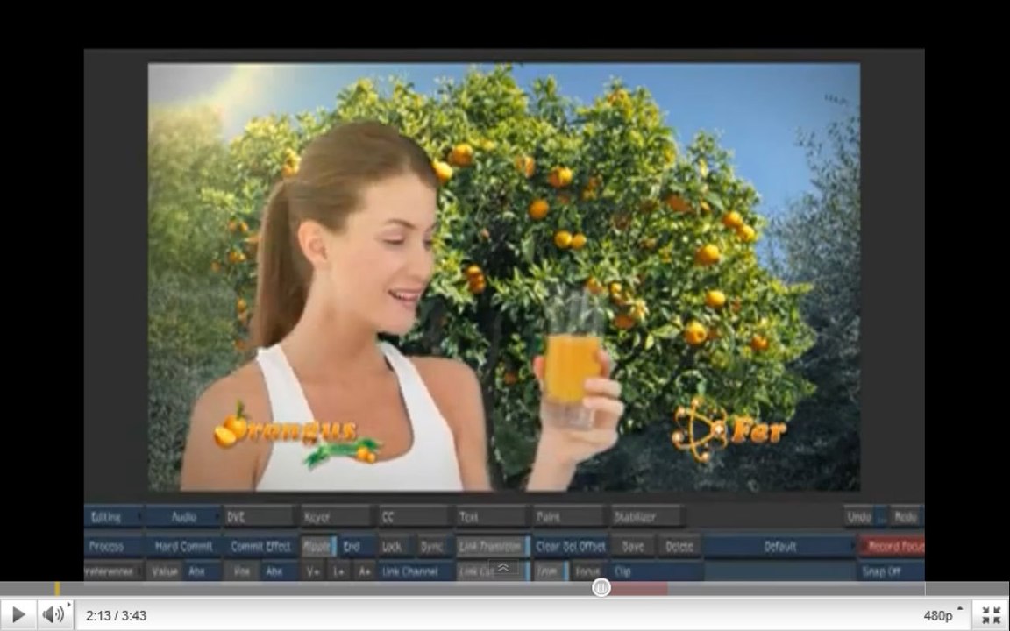Screen dimensions: 1010x631
Task: Click the Undo button
Action: pyautogui.click(x=860, y=516)
